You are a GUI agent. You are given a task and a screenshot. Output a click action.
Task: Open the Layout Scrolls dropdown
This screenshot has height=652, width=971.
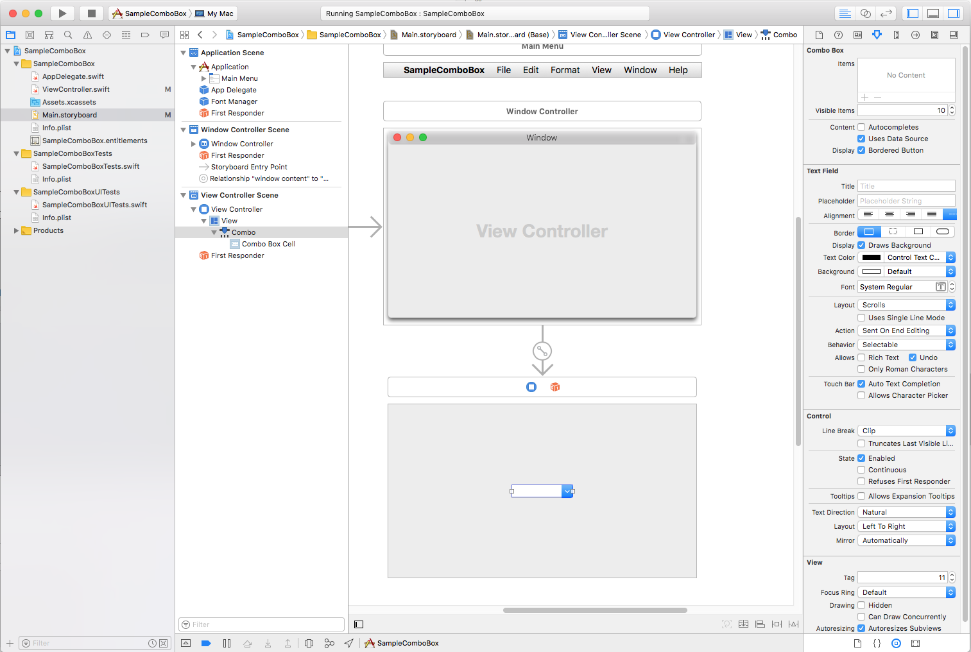(x=907, y=305)
